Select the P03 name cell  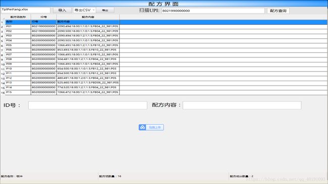pyautogui.click(x=18, y=36)
